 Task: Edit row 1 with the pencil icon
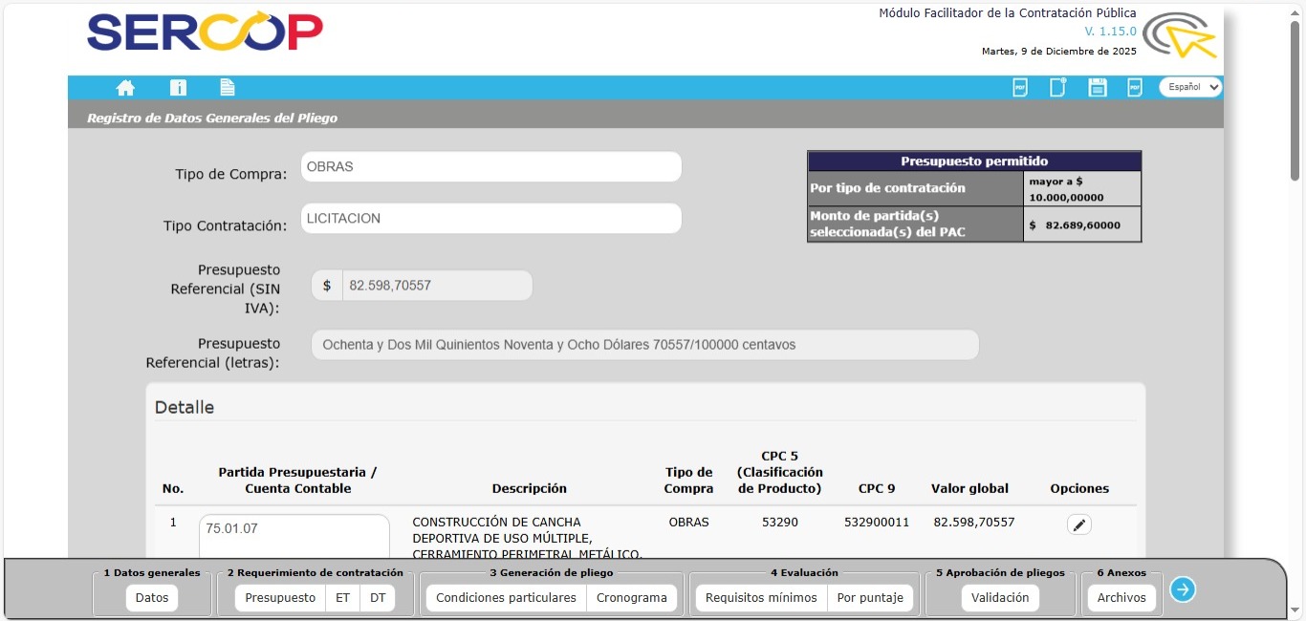(x=1079, y=525)
